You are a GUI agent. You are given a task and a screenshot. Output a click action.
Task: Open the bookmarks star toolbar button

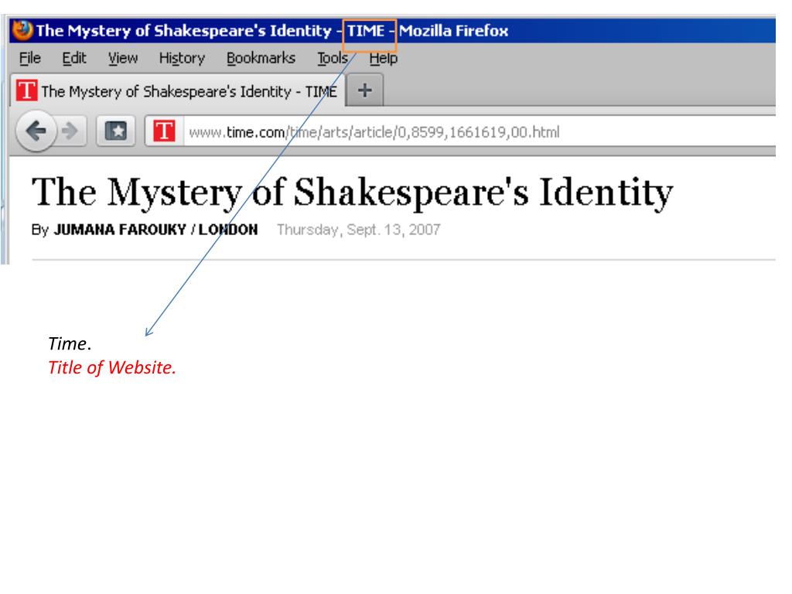(116, 131)
